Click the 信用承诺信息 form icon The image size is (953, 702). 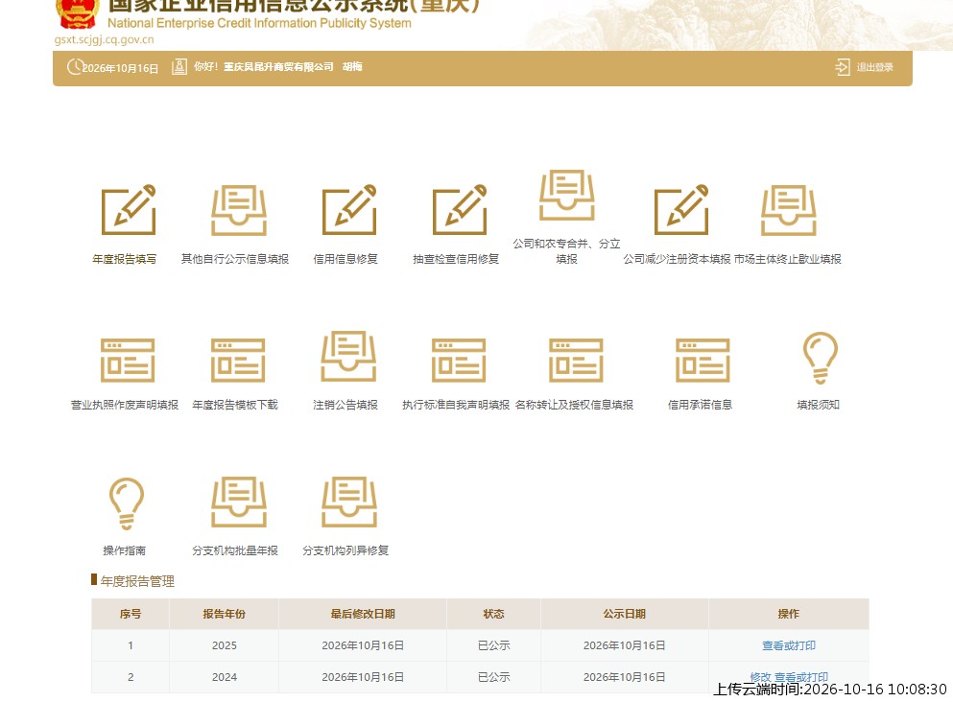point(703,360)
